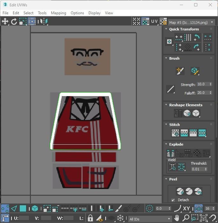The height and width of the screenshot is (223, 218).
Task: Open the Map #5 texture dropdown
Action: [x=192, y=23]
